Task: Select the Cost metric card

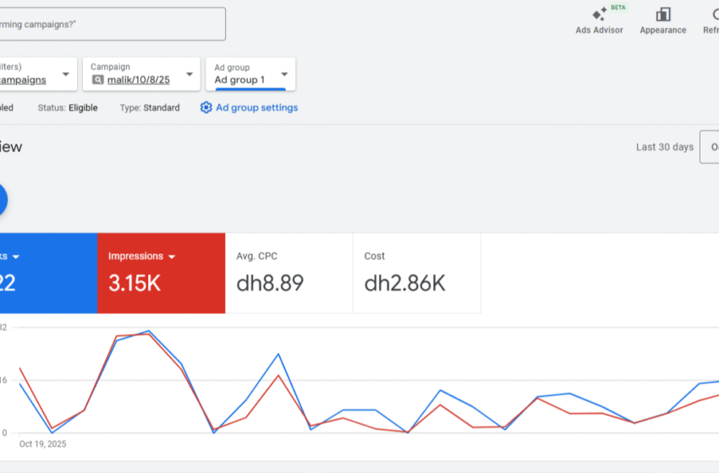Action: [x=416, y=273]
